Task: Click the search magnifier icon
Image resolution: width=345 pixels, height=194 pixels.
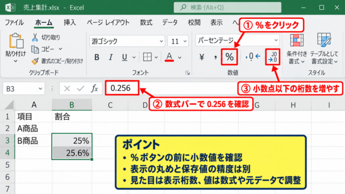Action: coord(183,8)
